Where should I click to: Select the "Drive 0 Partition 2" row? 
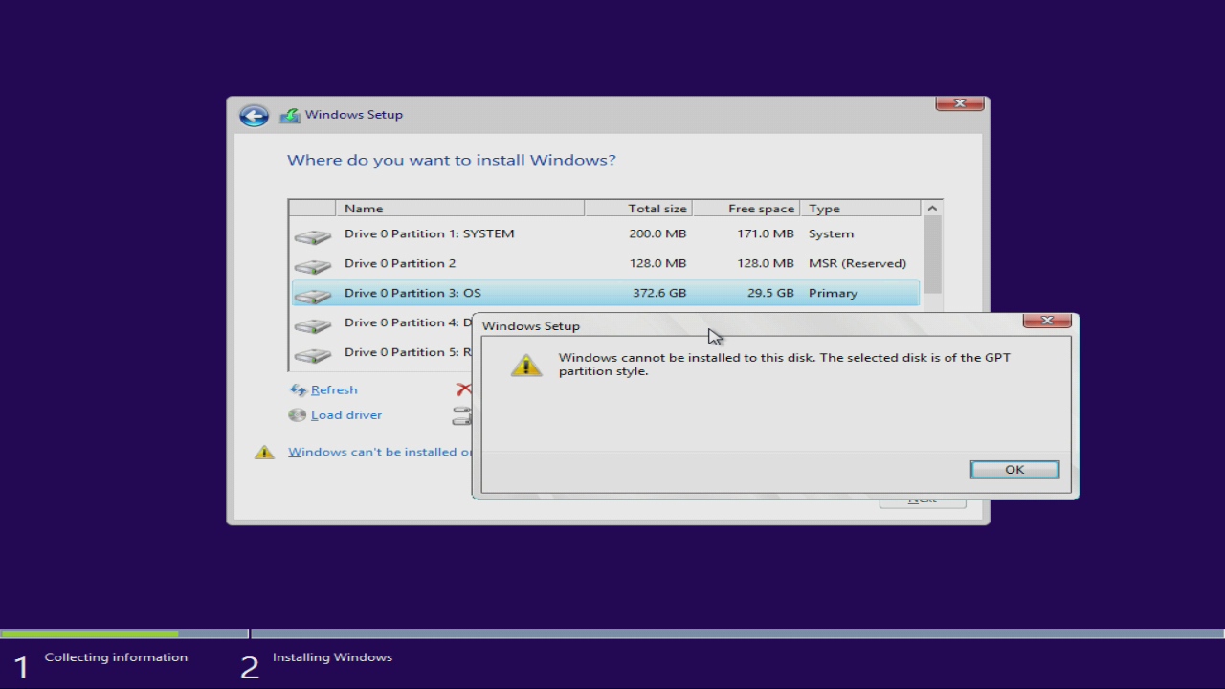[605, 263]
